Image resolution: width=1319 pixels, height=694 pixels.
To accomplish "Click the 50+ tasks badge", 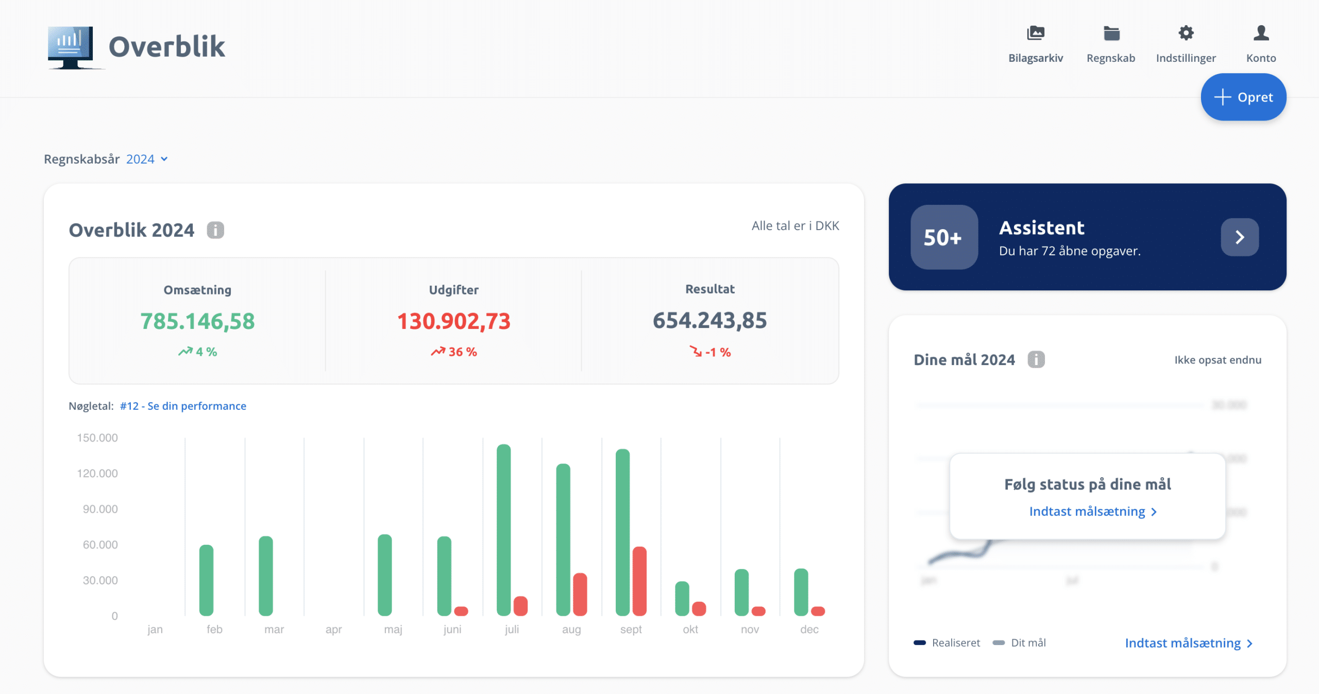I will (943, 237).
